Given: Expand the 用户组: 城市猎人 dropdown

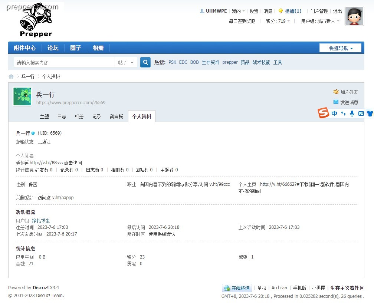Looking at the screenshot, I should coord(320,21).
